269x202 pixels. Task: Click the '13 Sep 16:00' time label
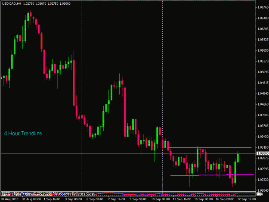(x=182, y=199)
